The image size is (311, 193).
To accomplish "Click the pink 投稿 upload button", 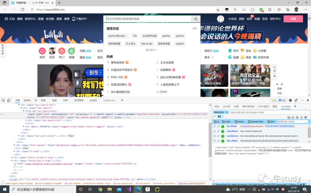I will point(293,19).
